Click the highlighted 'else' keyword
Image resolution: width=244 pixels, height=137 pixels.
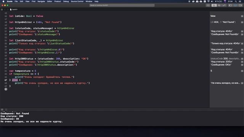[15, 80]
